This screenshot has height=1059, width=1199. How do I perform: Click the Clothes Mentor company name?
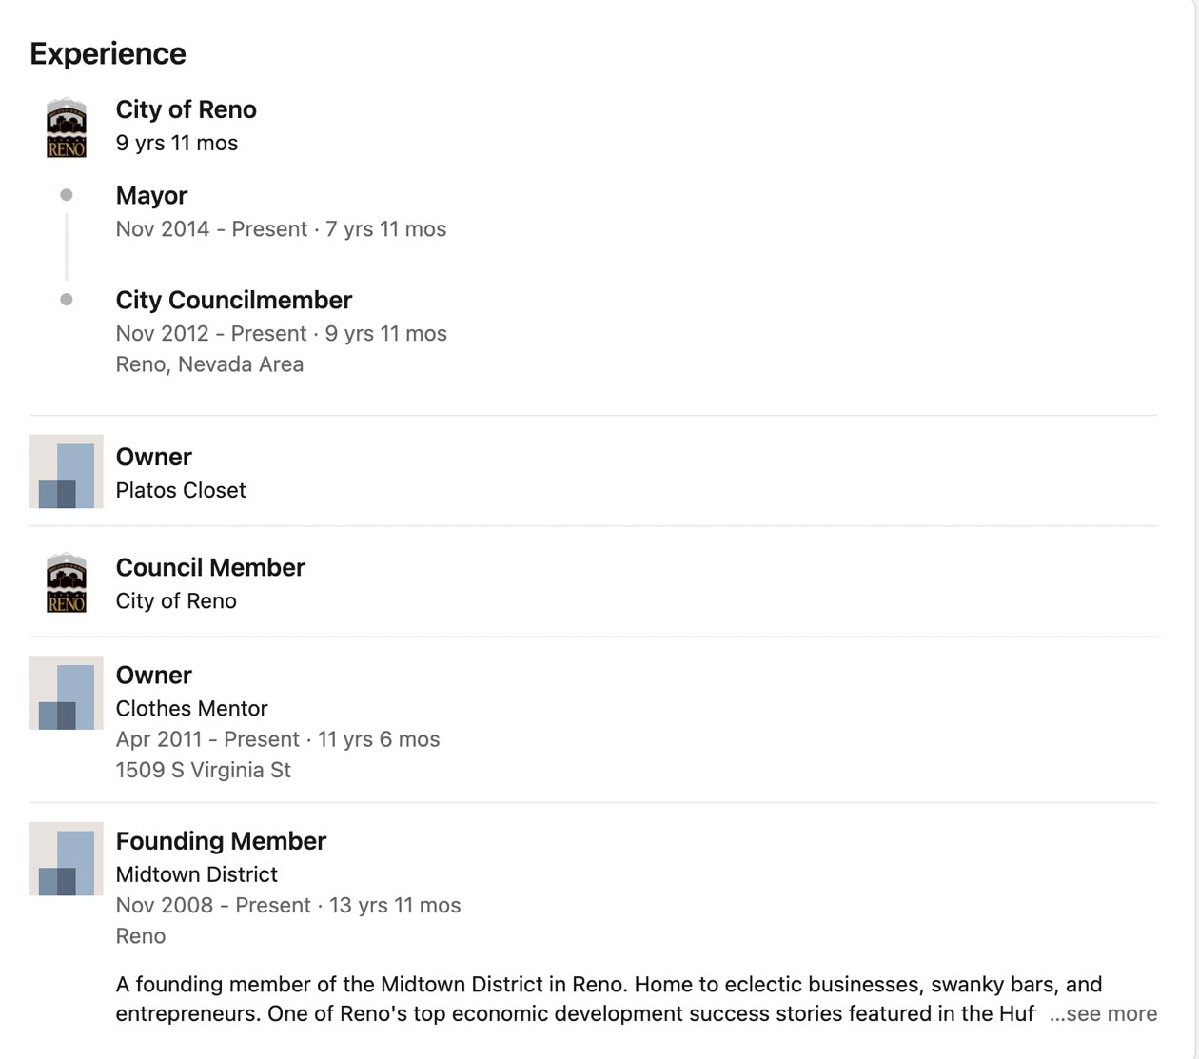pyautogui.click(x=192, y=708)
